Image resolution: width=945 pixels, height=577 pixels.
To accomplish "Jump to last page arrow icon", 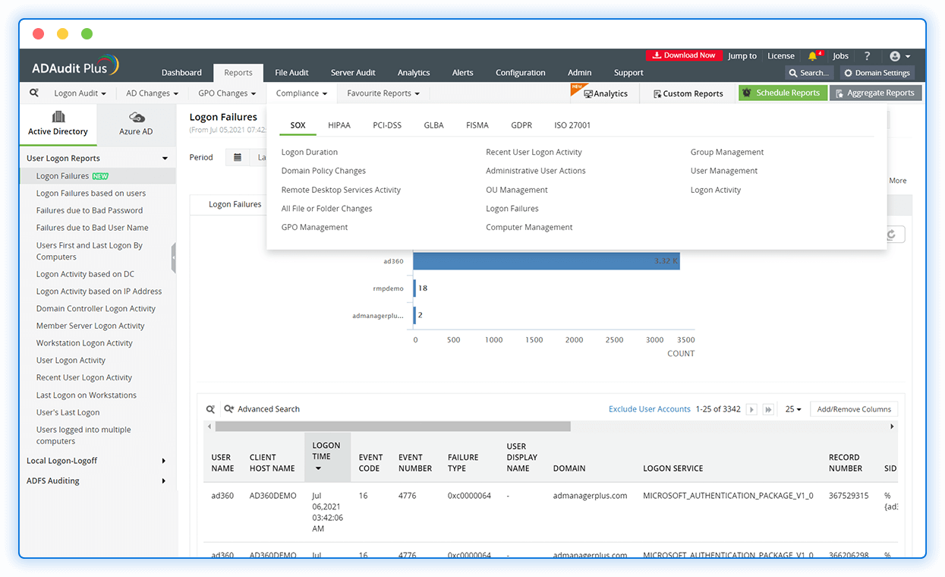I will pyautogui.click(x=768, y=409).
